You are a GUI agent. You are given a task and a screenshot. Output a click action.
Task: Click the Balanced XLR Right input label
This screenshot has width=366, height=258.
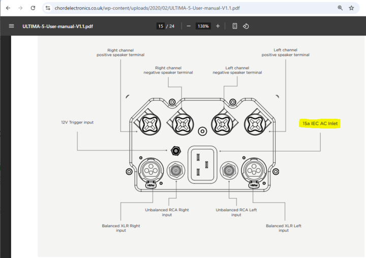(120, 228)
